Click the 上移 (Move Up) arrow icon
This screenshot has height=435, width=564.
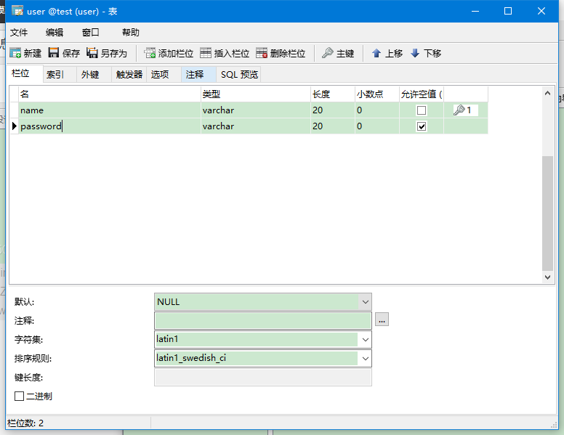pyautogui.click(x=376, y=53)
